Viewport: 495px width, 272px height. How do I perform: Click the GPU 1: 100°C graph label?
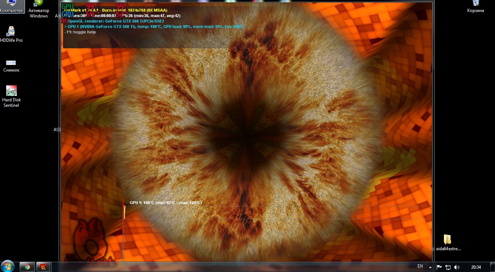click(x=166, y=203)
